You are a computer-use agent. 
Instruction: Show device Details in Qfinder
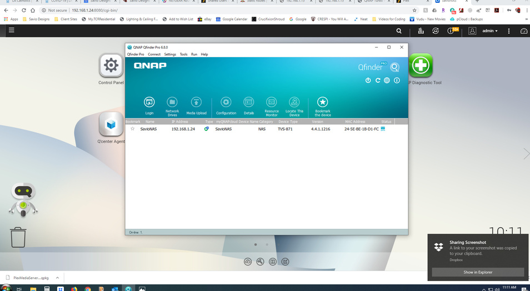click(x=249, y=102)
